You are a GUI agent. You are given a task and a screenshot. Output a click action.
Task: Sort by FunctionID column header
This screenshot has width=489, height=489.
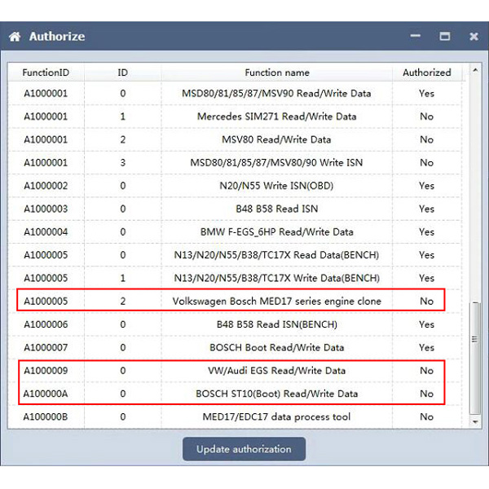(46, 73)
